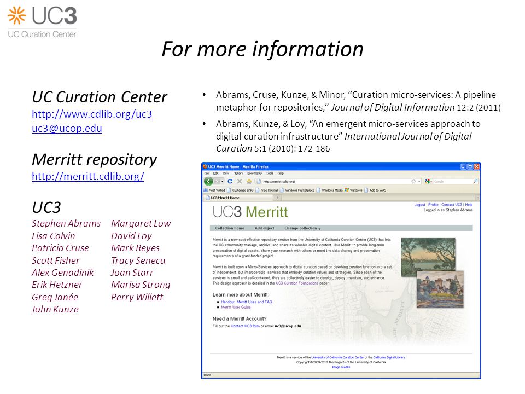Click the name "Perry Willett"

[137, 297]
